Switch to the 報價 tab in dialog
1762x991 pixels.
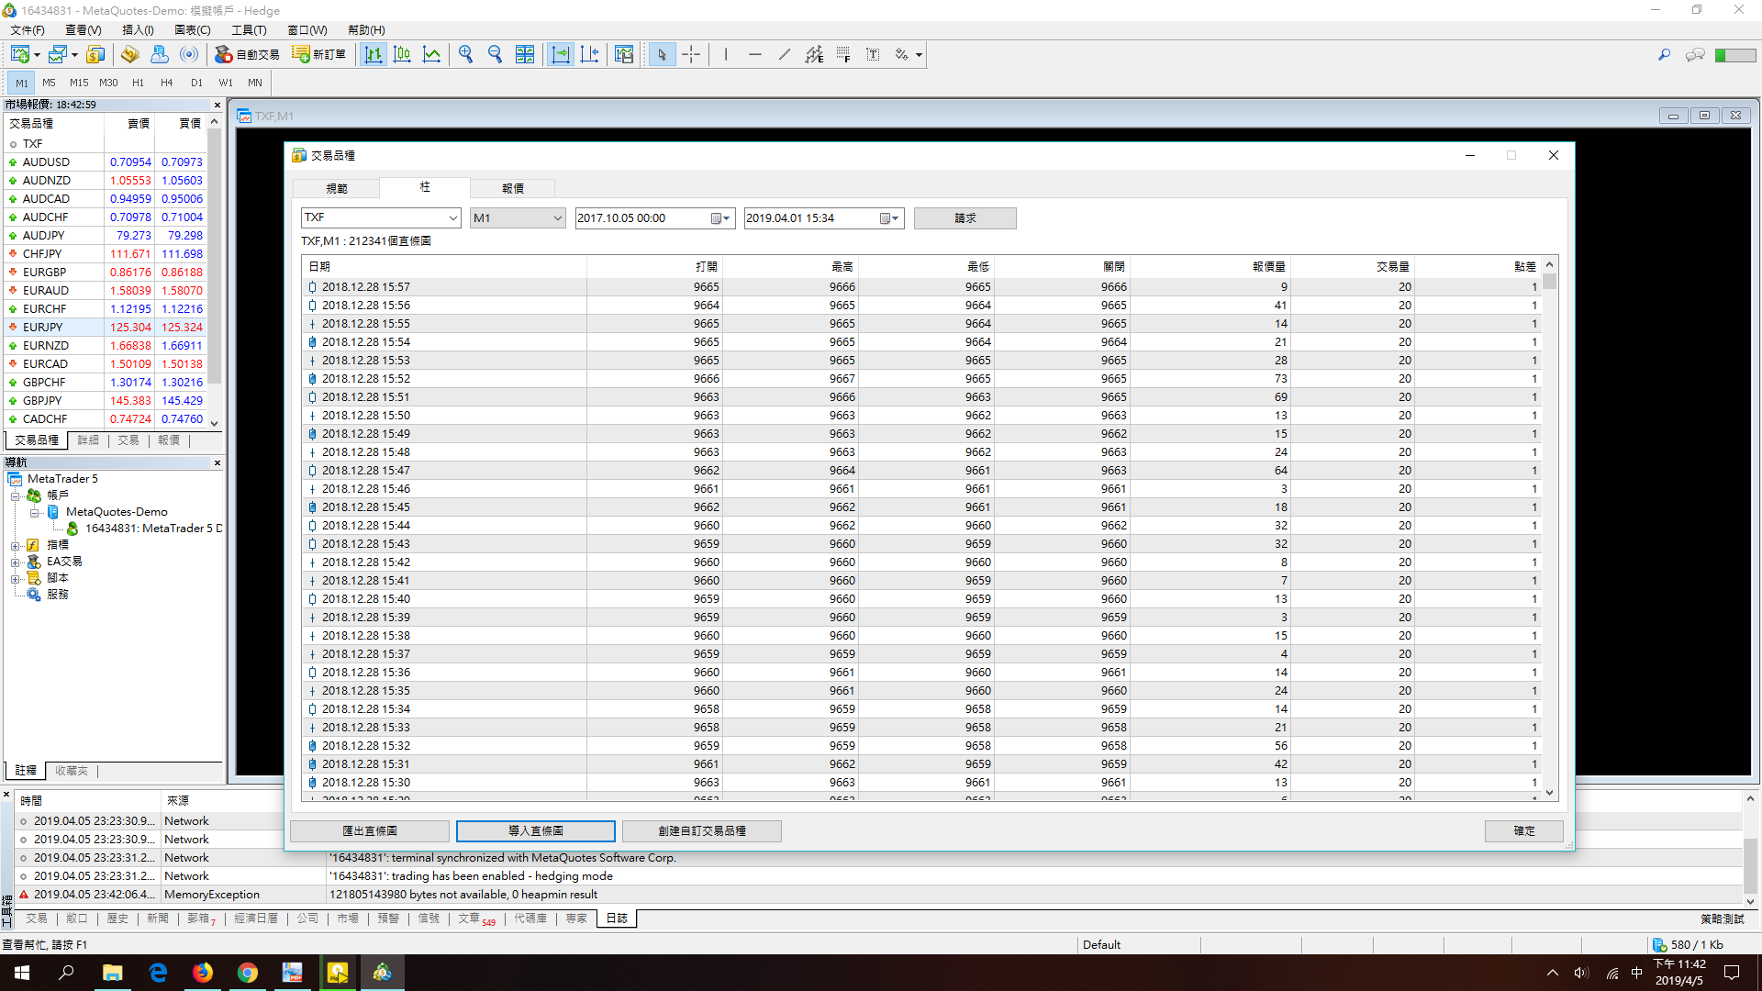click(512, 188)
